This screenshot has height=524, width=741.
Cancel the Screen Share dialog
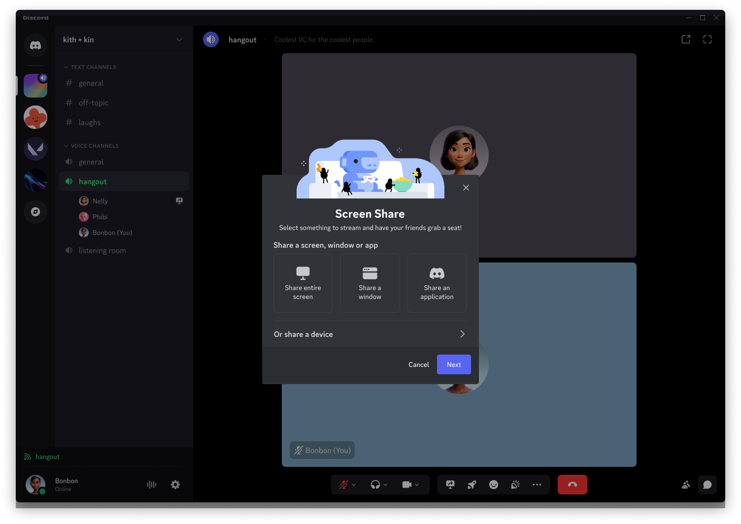(419, 364)
